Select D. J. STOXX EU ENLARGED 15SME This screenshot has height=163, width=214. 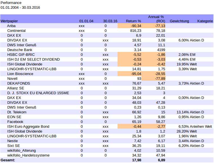click(x=38, y=93)
